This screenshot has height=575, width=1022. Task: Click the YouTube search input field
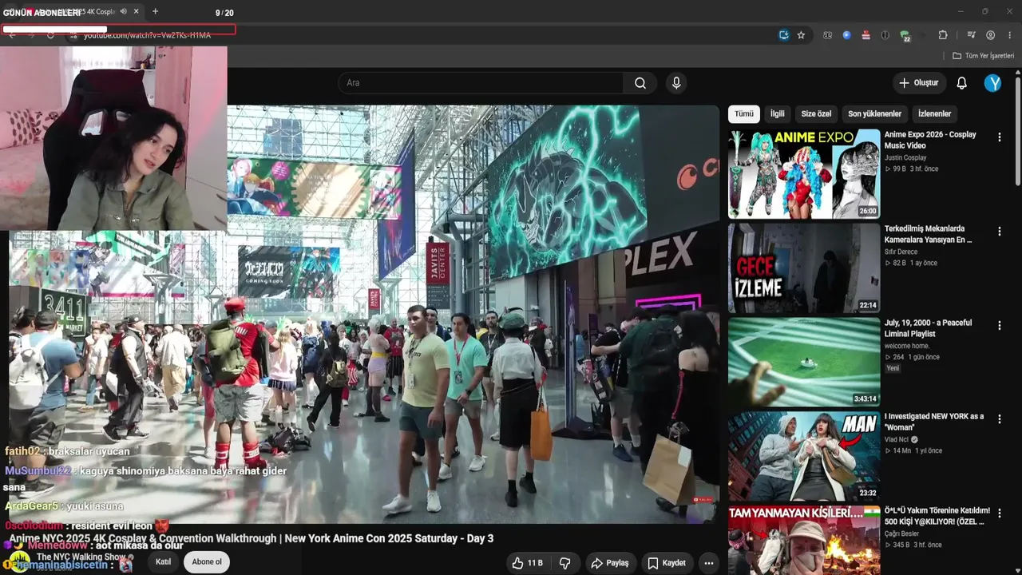click(481, 83)
